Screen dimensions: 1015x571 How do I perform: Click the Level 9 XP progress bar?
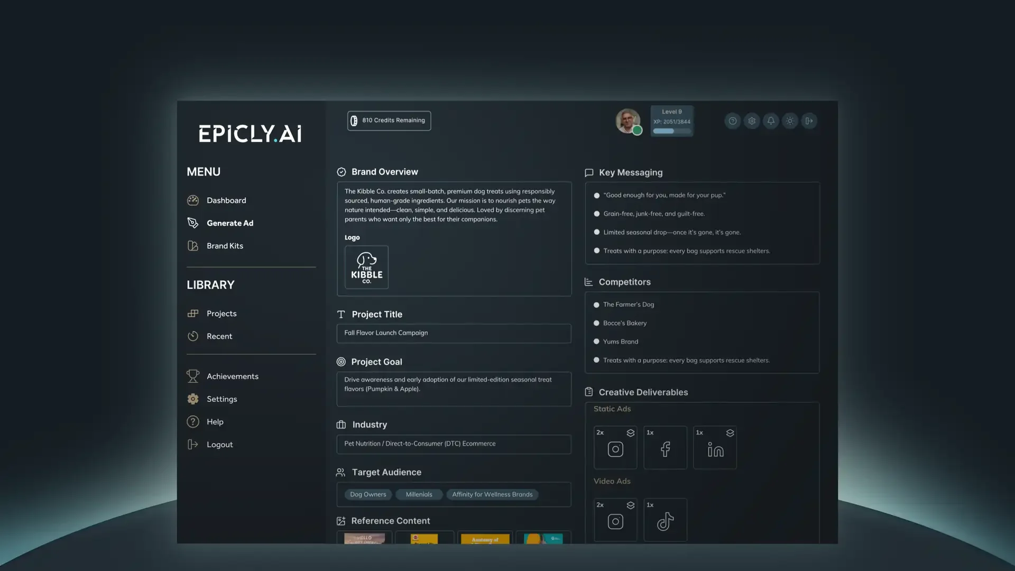(671, 131)
